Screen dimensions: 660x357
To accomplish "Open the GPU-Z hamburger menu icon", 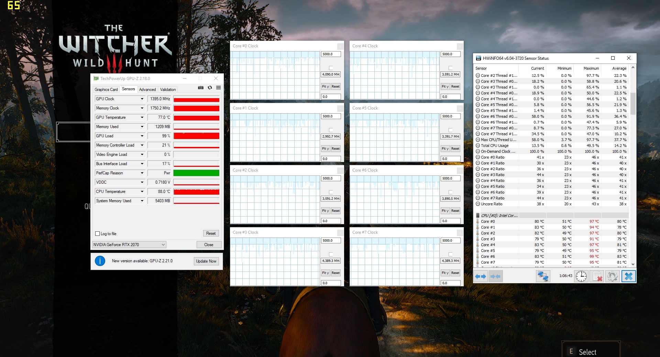I will (x=218, y=88).
